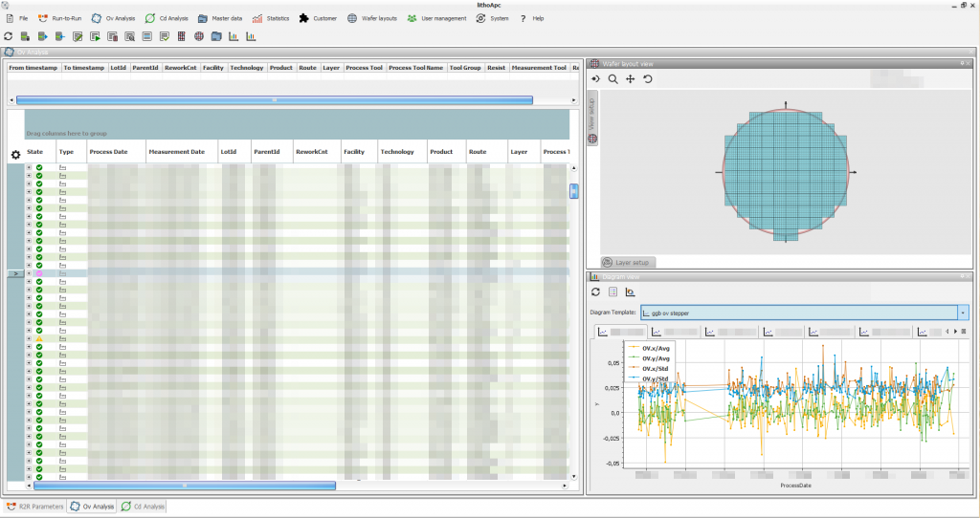This screenshot has width=980, height=518.
Task: Click the chart zoom icon in Diagram view
Action: (x=630, y=292)
